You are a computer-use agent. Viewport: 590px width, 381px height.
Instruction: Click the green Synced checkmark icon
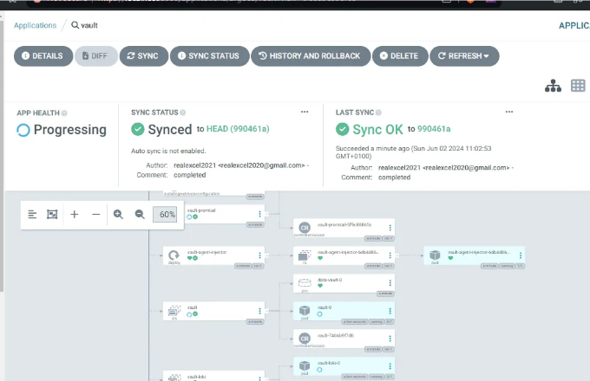point(138,129)
